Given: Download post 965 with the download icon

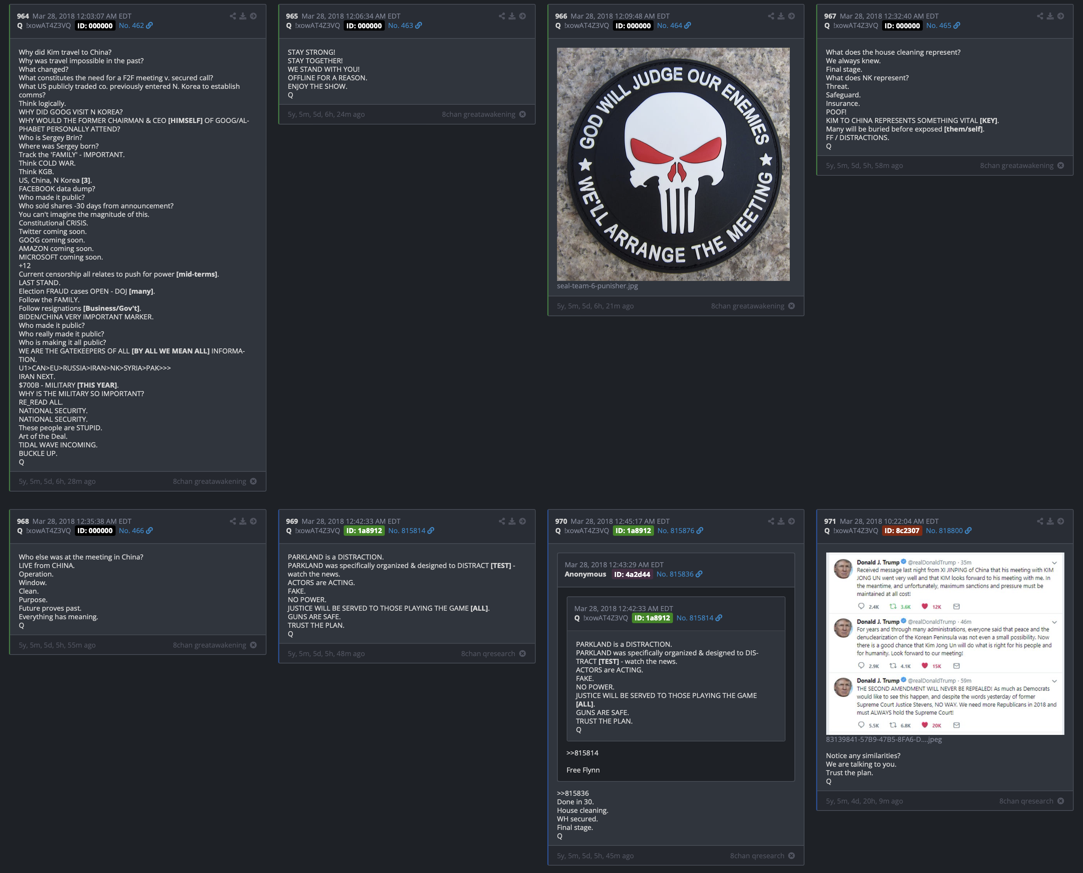Looking at the screenshot, I should (512, 16).
